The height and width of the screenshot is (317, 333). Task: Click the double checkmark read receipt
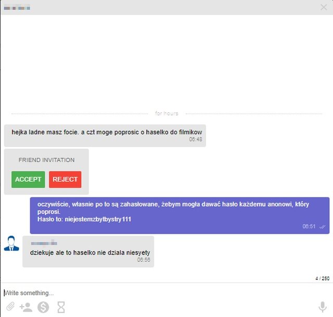323,227
